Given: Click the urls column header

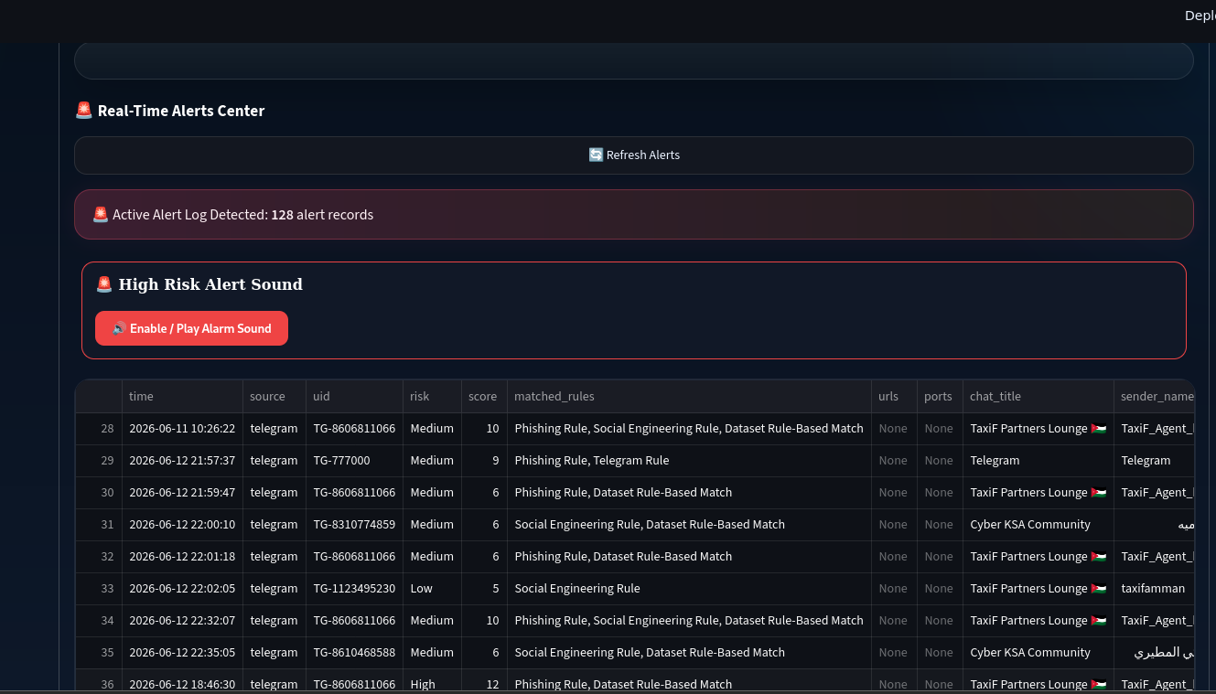Looking at the screenshot, I should tap(894, 396).
